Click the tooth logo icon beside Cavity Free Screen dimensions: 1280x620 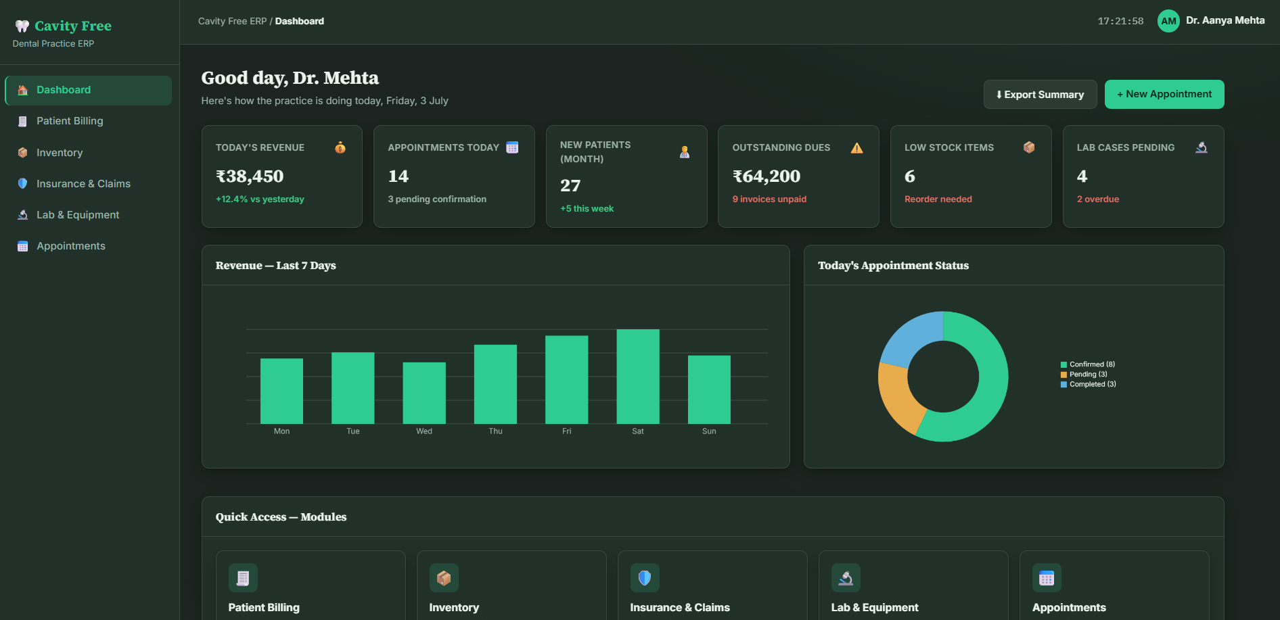(22, 26)
